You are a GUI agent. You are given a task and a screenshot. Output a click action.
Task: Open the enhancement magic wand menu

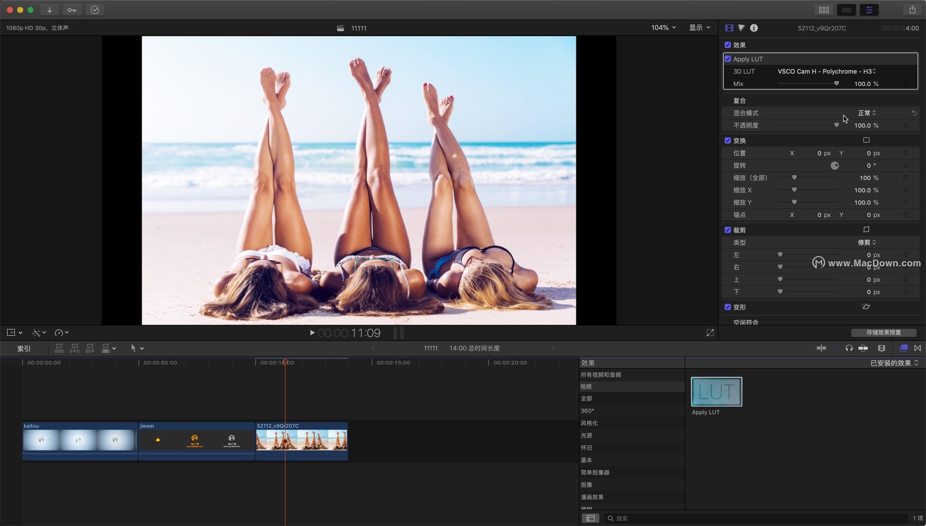[39, 333]
